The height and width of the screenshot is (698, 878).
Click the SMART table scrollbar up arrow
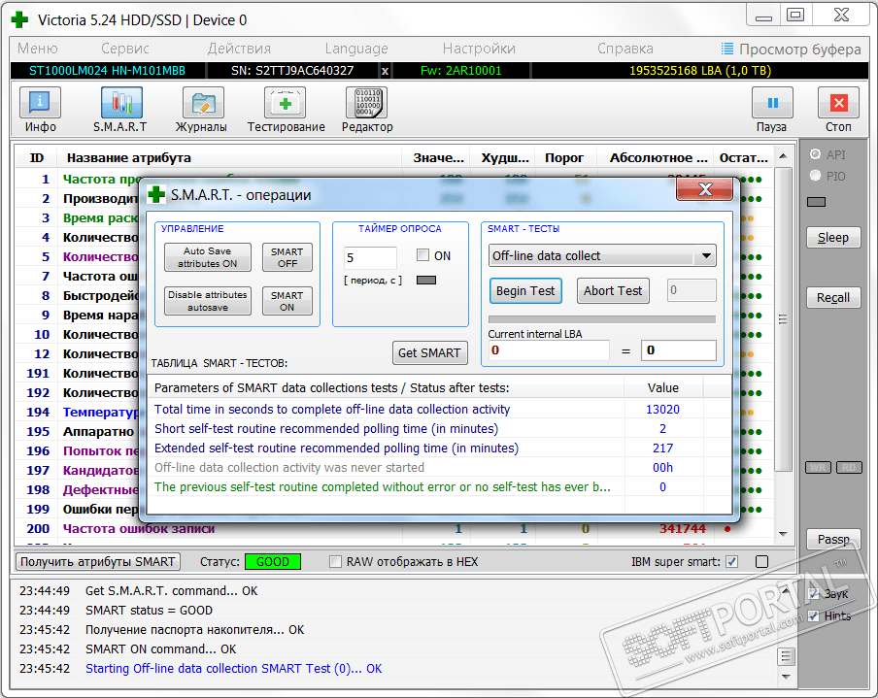(x=784, y=156)
